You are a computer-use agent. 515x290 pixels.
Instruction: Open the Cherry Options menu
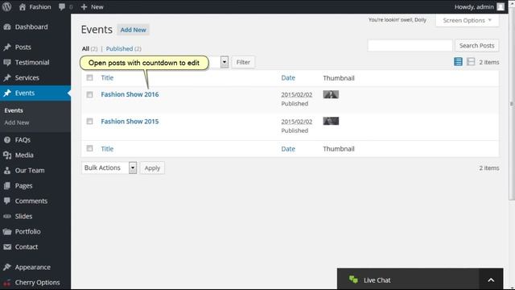35,283
